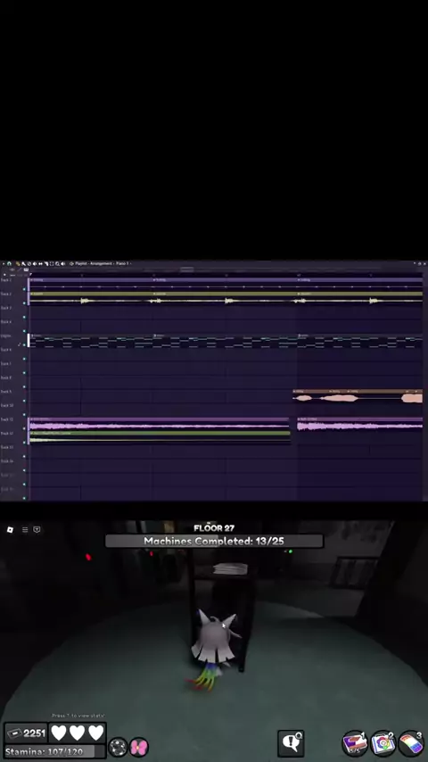Select the Track 4 header label
The image size is (428, 762).
[6, 322]
